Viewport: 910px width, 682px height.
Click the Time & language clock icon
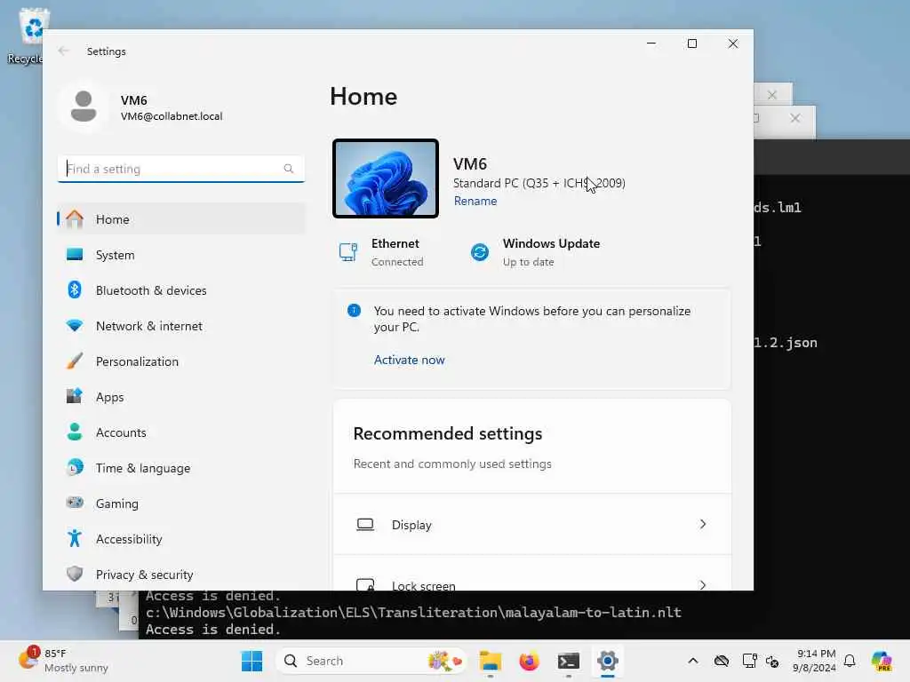tap(75, 467)
